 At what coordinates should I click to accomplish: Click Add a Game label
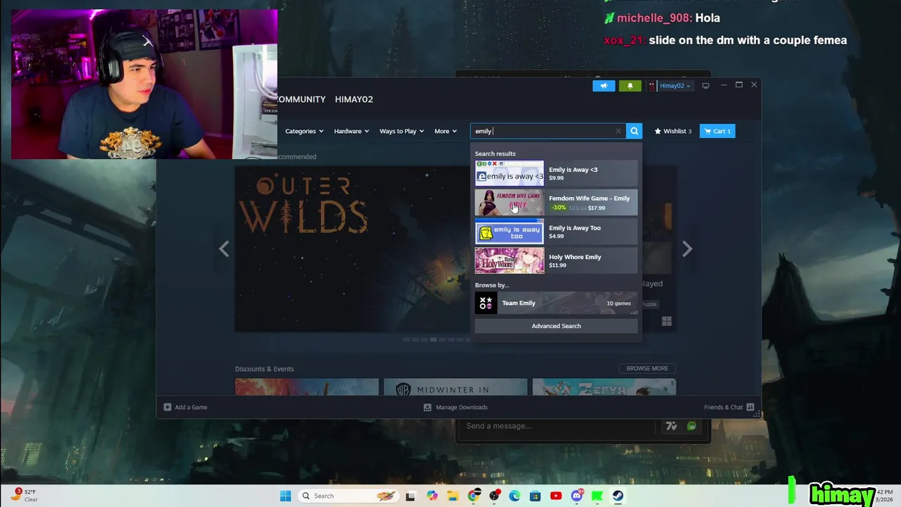(191, 407)
